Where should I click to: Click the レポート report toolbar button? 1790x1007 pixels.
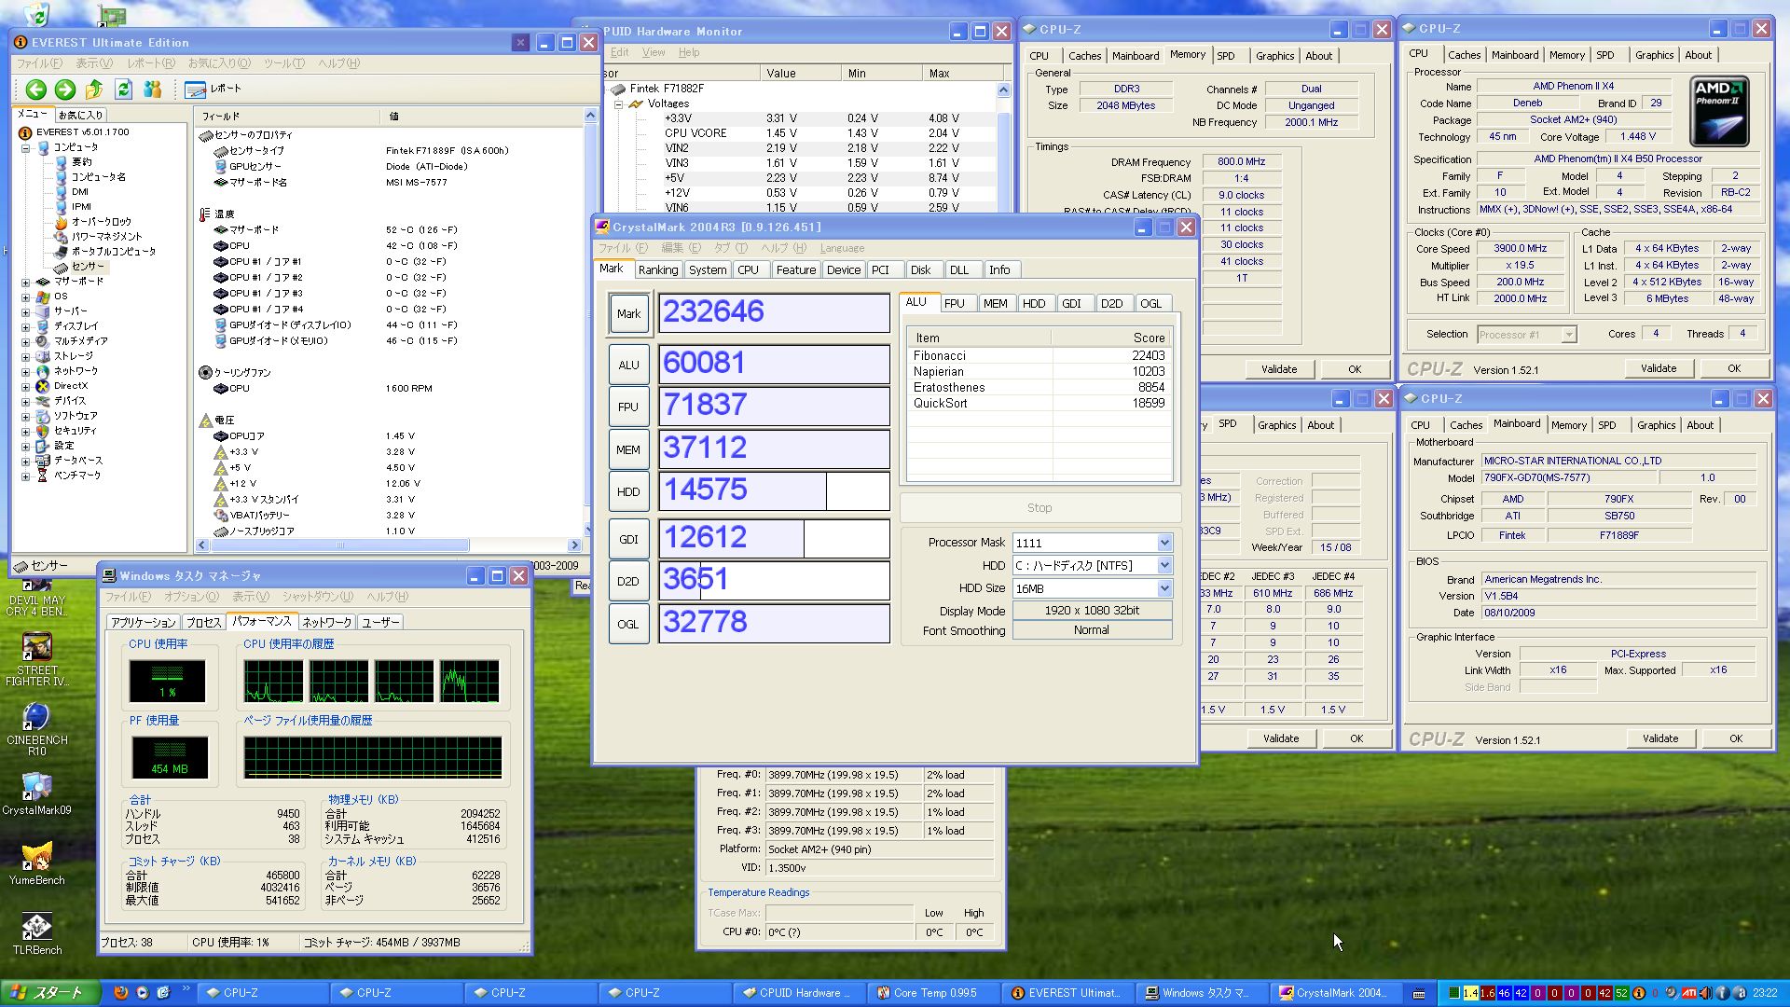click(213, 90)
